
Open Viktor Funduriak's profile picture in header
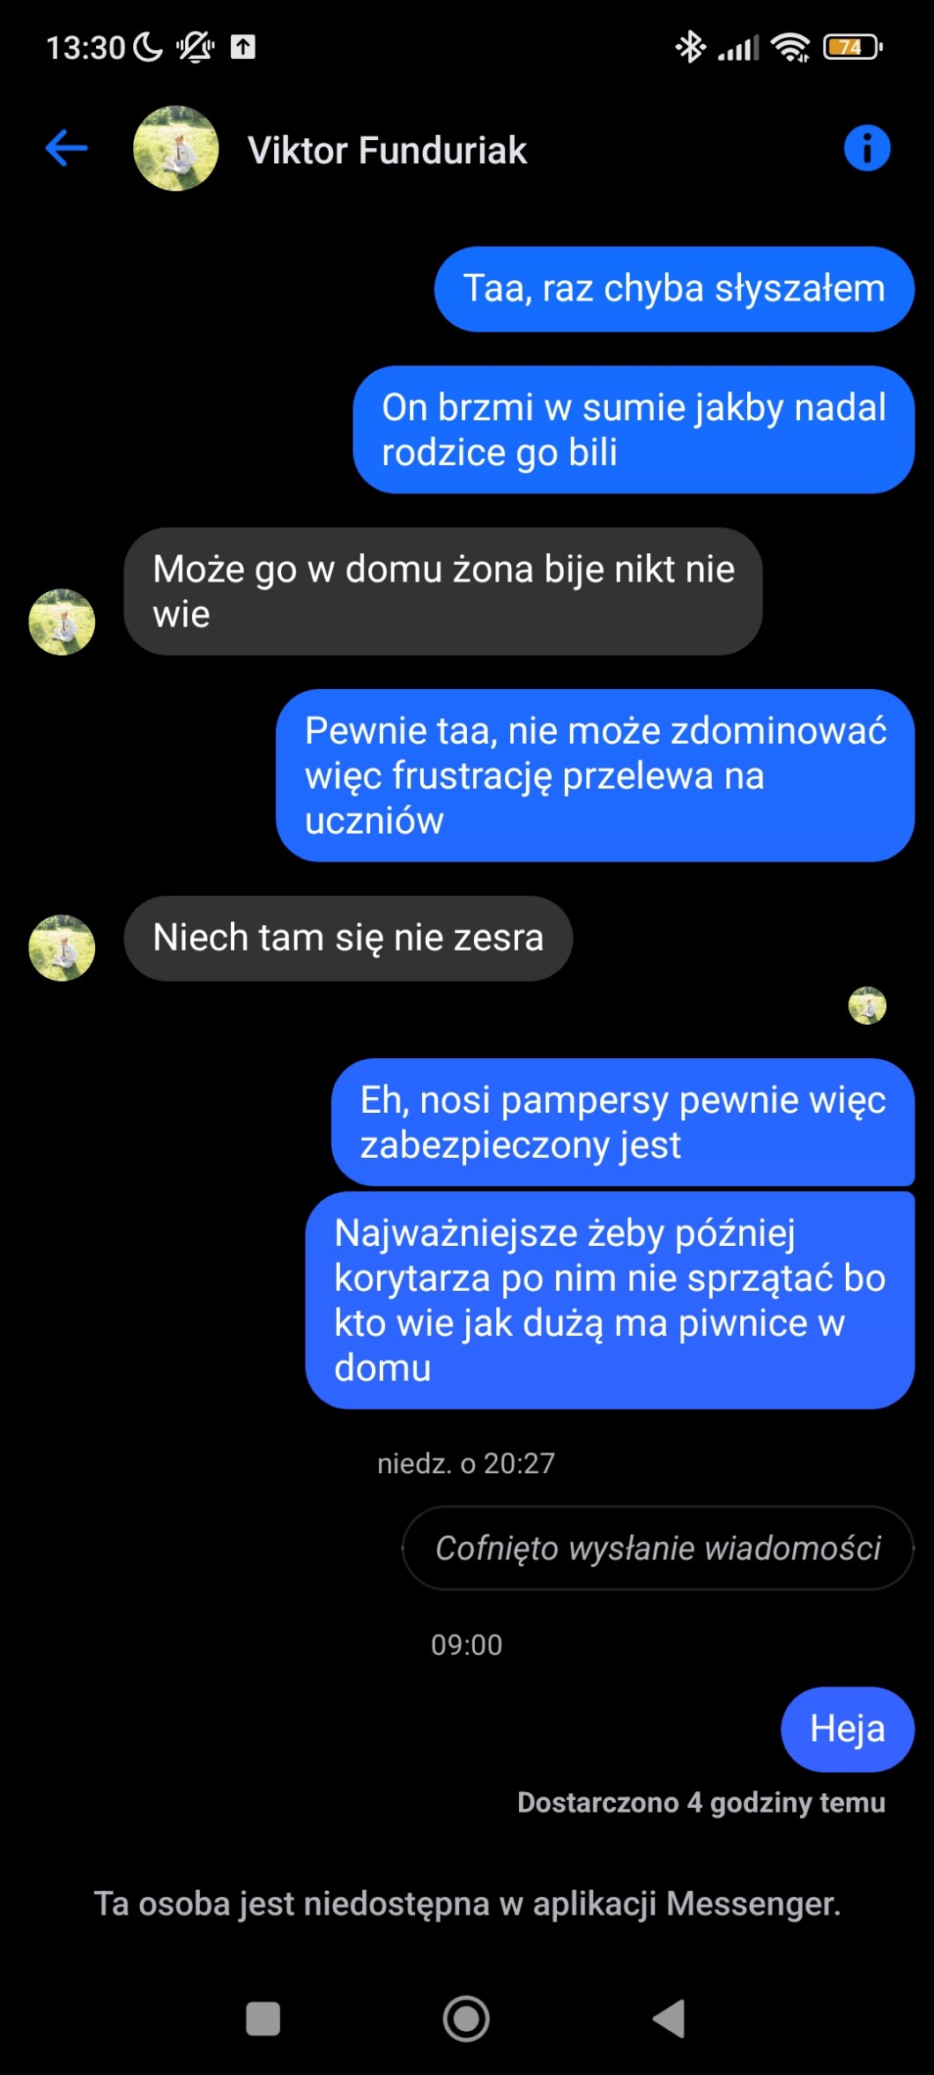(x=175, y=148)
